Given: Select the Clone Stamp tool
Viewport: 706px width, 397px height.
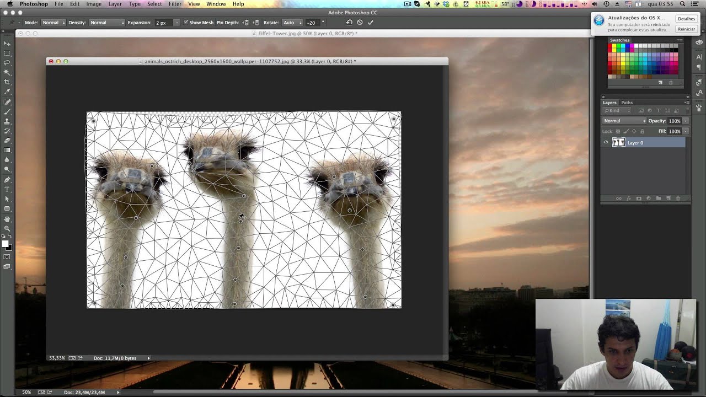Looking at the screenshot, I should 7,122.
